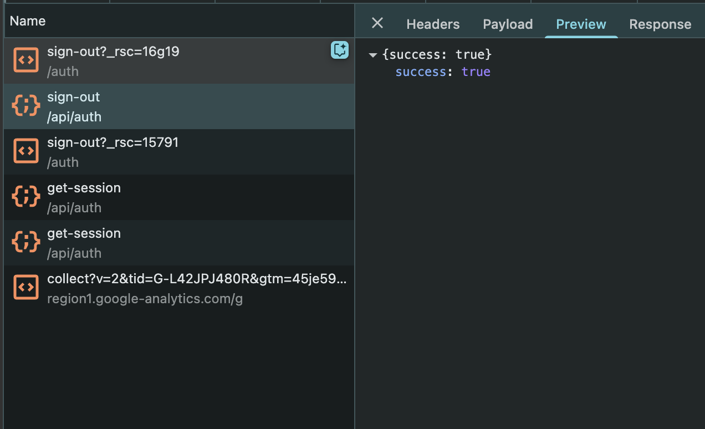Close the request details panel
Image resolution: width=705 pixels, height=429 pixels.
pos(377,23)
